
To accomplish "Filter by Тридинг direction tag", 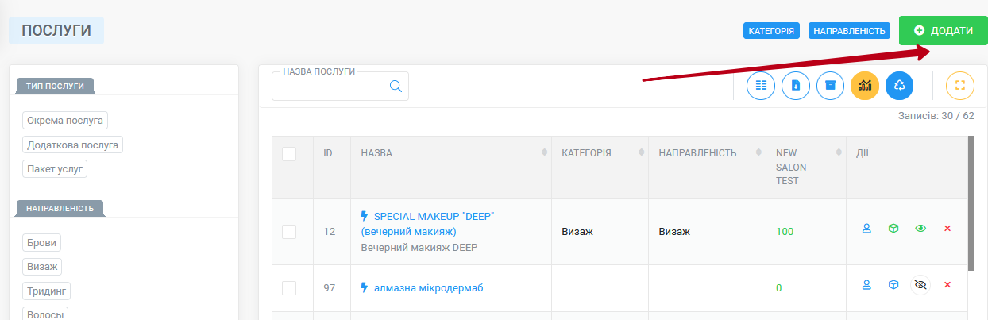I will [x=47, y=291].
